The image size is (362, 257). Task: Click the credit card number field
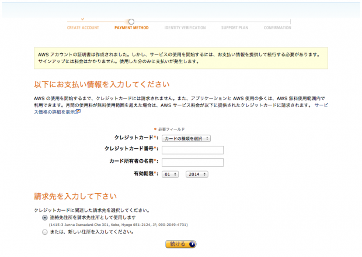[193, 150]
